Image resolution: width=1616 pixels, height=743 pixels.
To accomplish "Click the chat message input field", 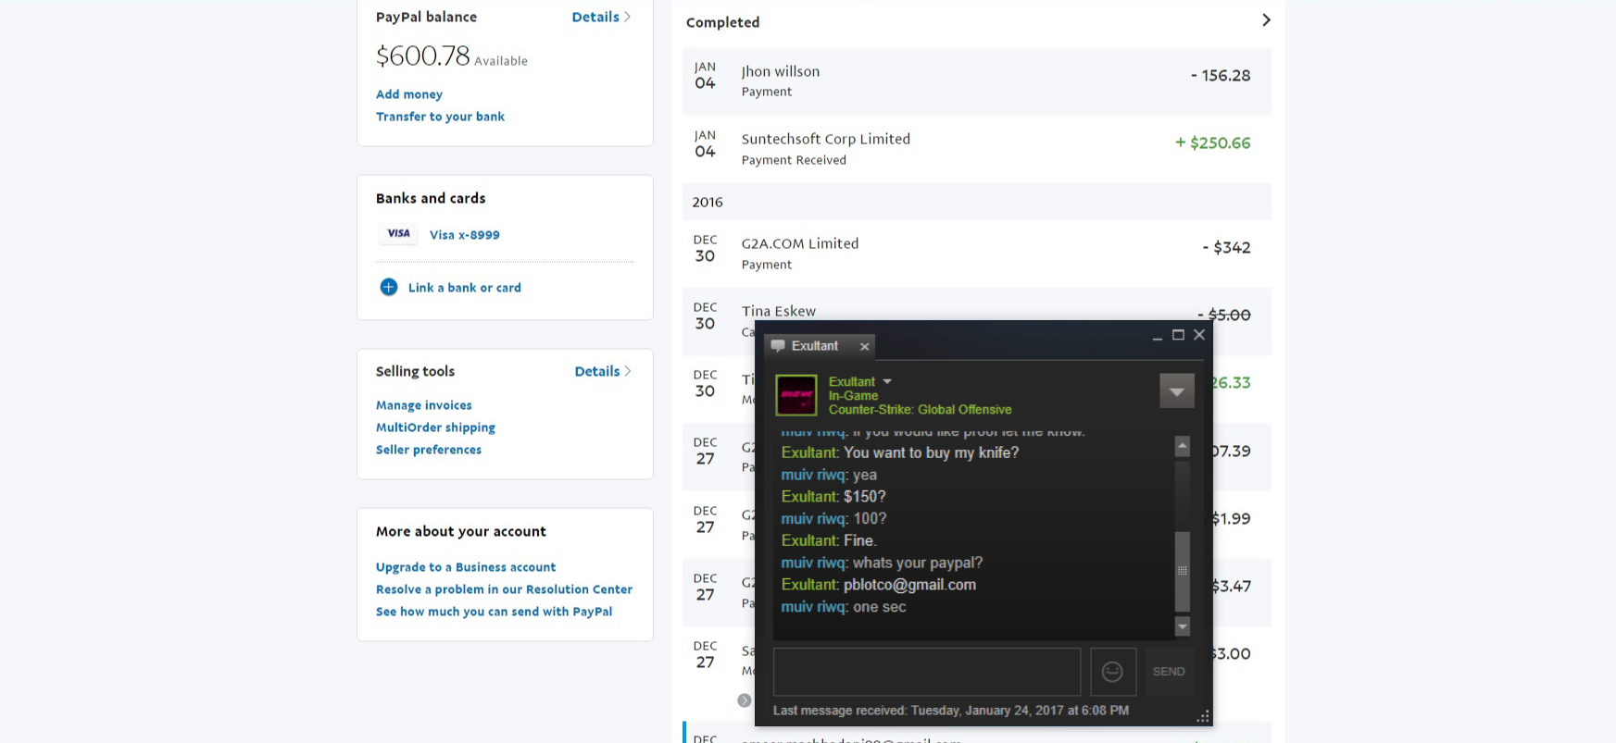I will point(927,672).
